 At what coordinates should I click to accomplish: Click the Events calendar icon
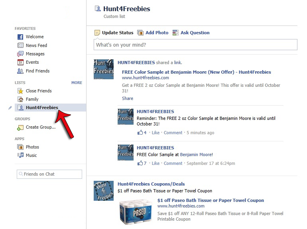[20, 62]
